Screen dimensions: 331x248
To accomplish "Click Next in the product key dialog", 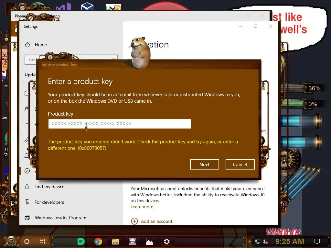I will pyautogui.click(x=204, y=164).
